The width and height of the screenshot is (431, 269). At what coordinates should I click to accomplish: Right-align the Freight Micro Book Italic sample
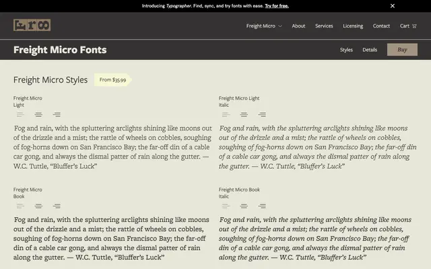[x=262, y=206]
